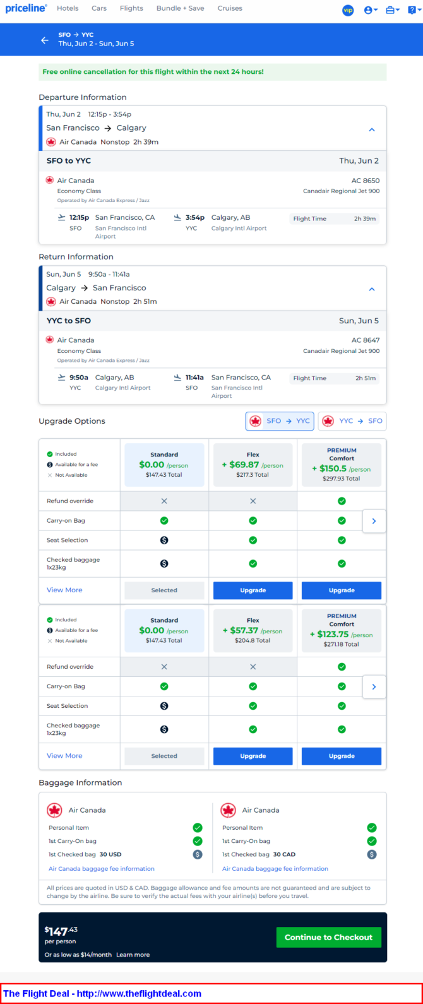This screenshot has height=1004, width=423.
Task: Click the landing plane icon beside 3:54p
Action: click(x=177, y=217)
